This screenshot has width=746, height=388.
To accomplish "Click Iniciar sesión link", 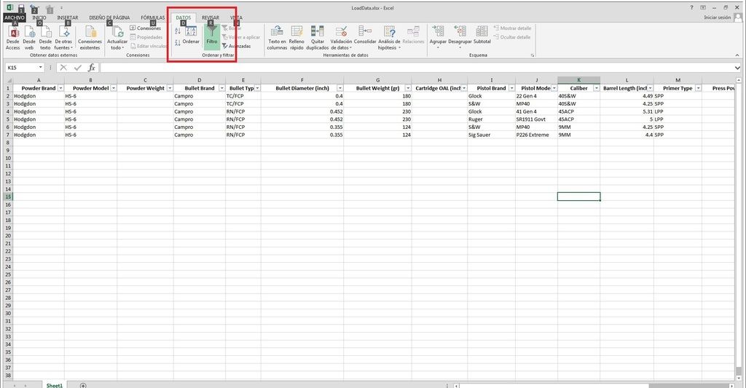I will tap(718, 17).
